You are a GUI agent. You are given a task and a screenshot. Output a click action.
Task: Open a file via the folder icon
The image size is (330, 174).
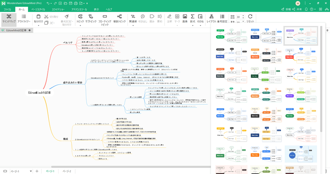click(x=66, y=3)
